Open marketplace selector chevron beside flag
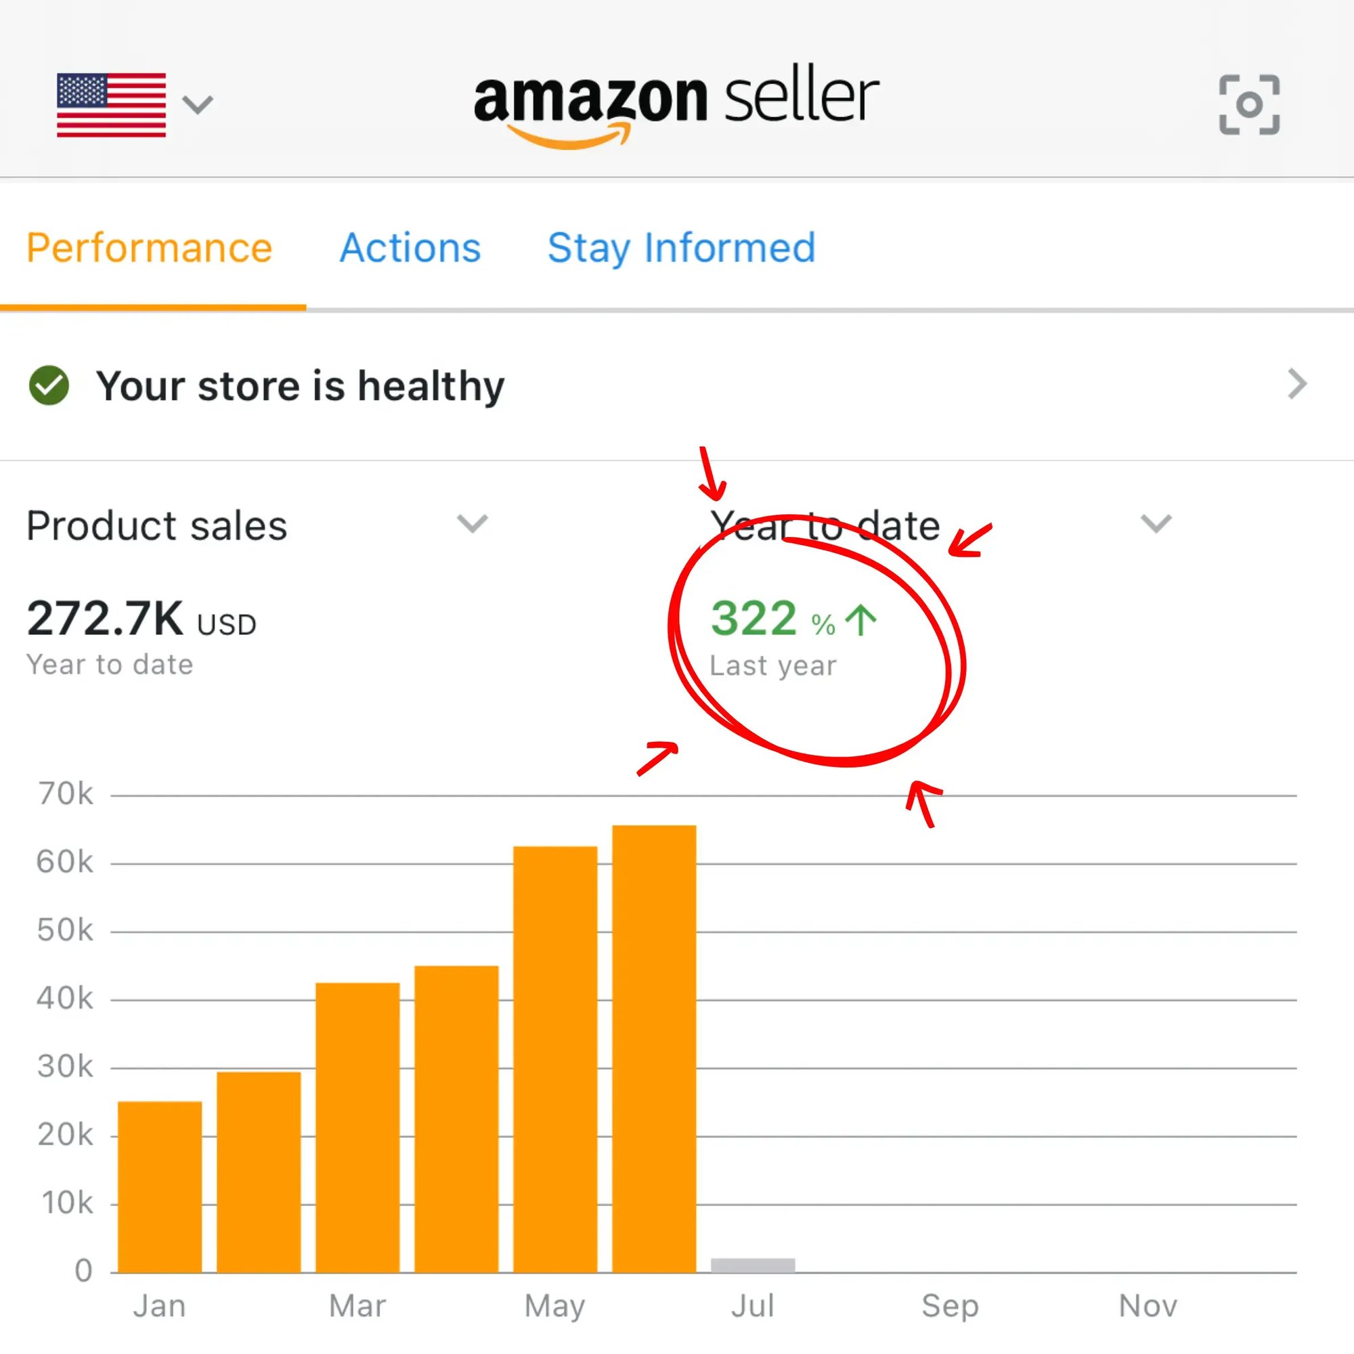Screen dimensions: 1354x1354 (x=197, y=104)
